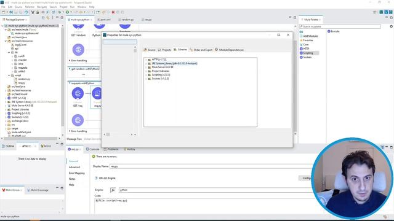
Task: Open the pom.xml editor tab
Action: [105, 20]
